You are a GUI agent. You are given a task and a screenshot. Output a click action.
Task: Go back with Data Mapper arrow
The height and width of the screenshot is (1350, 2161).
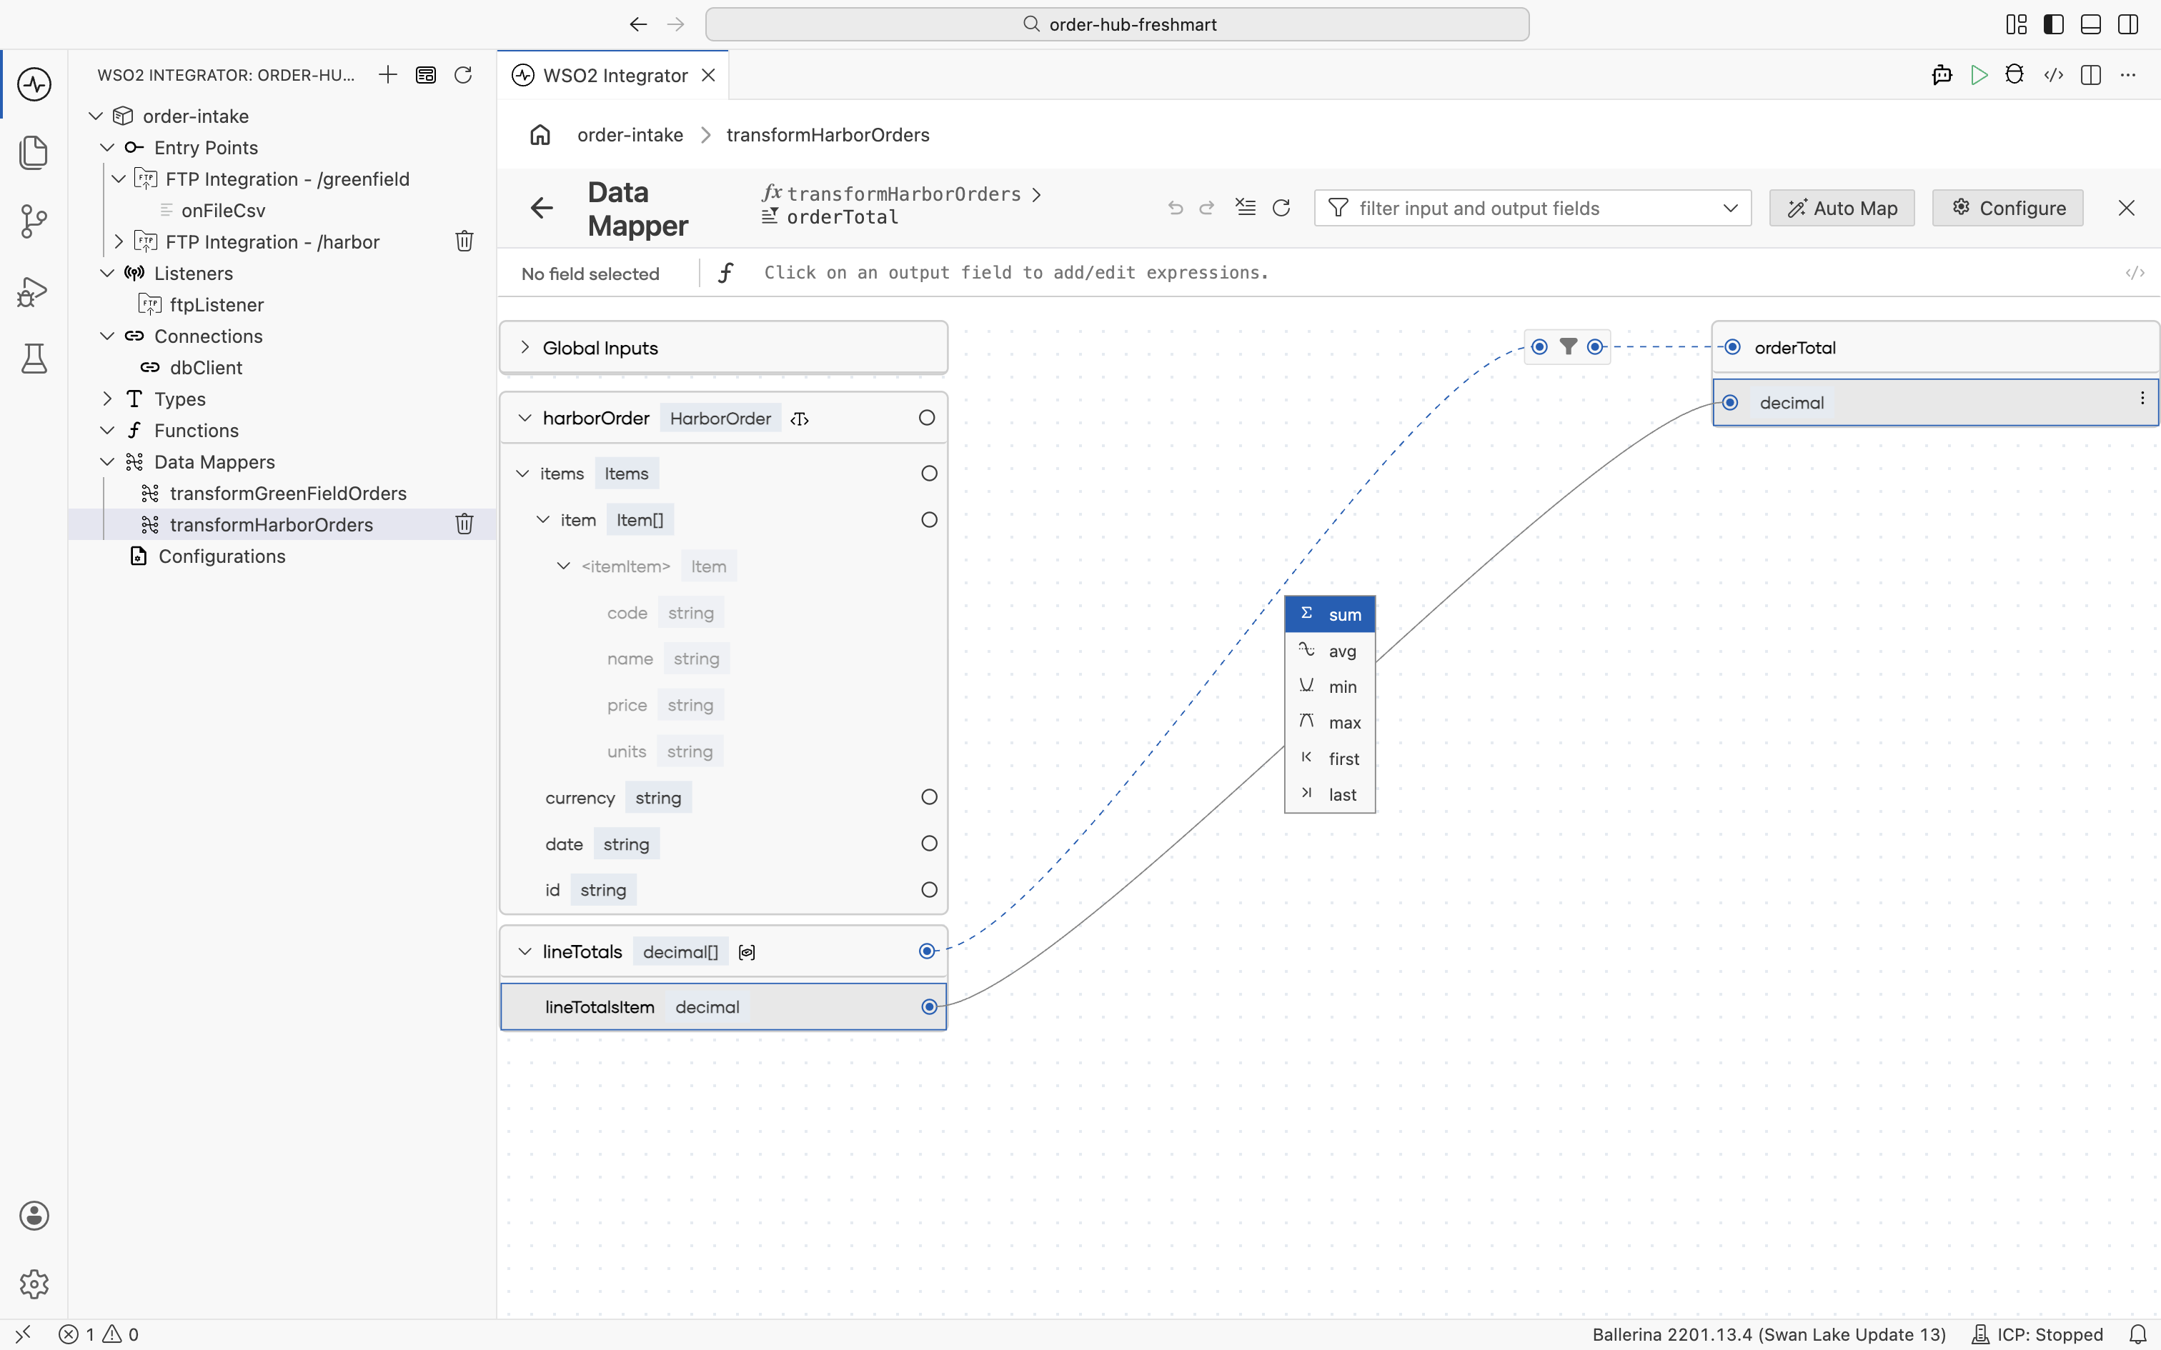click(541, 208)
